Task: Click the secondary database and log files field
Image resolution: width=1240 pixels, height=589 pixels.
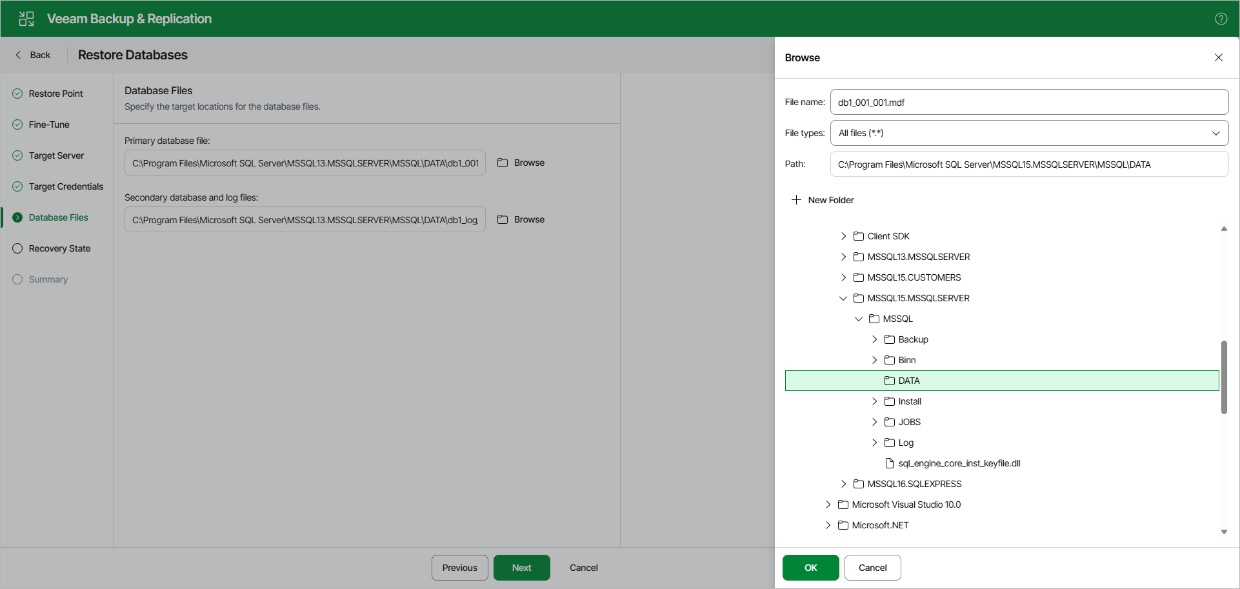Action: (305, 219)
